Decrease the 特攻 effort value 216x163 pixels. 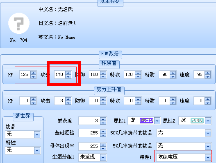[138, 103]
